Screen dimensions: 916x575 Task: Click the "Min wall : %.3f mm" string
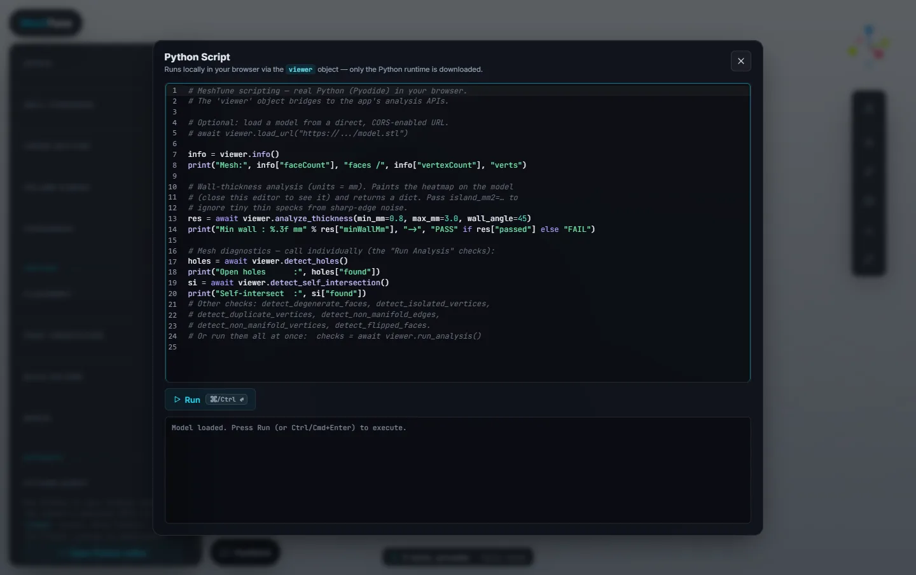coord(261,229)
